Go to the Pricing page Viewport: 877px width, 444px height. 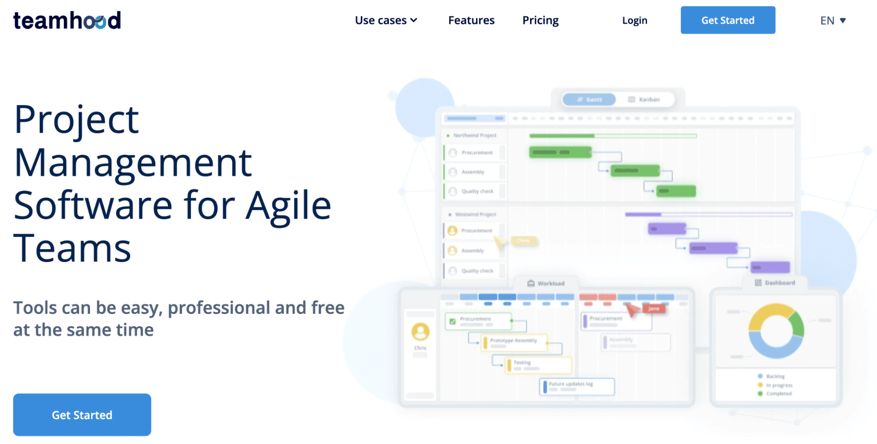coord(540,20)
